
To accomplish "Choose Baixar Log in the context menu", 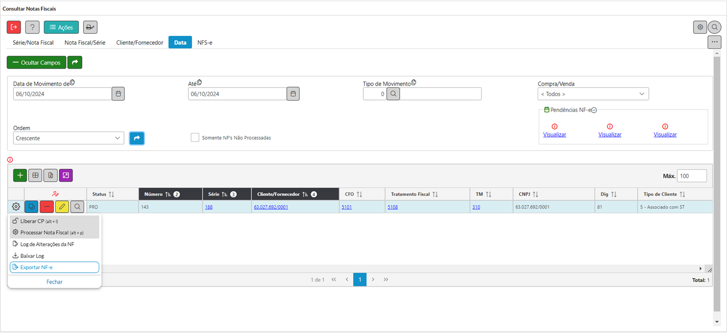I will click(x=32, y=256).
